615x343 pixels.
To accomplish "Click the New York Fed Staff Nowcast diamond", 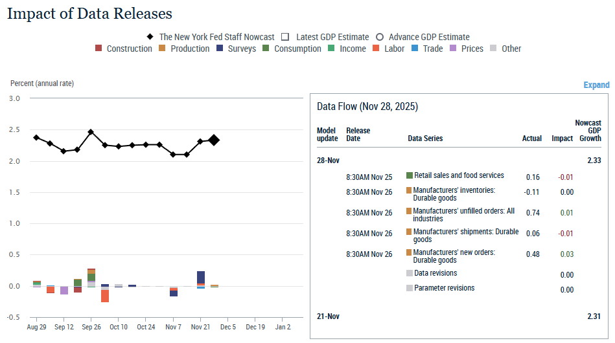I will click(x=150, y=37).
